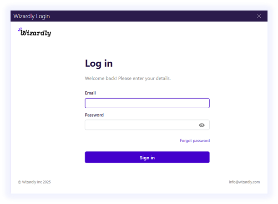Click the Log in heading

99,64
